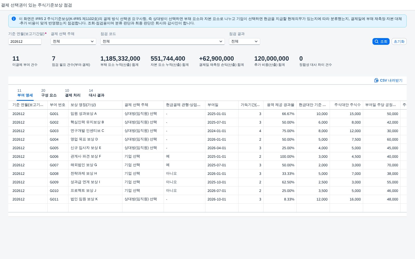Click the blue info icon in the banner
The width and height of the screenshot is (415, 259).
pyautogui.click(x=14, y=19)
